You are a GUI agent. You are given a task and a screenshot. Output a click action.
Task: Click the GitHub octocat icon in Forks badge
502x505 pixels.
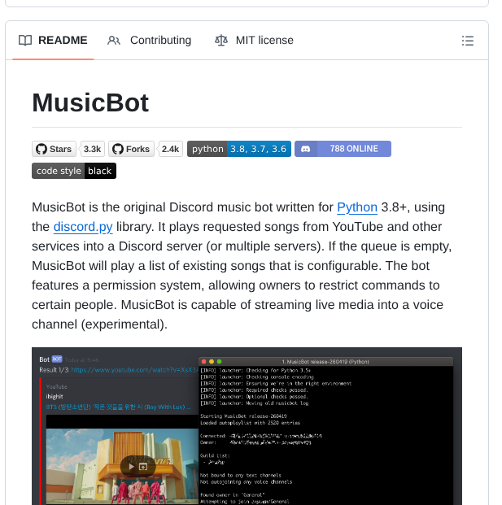pyautogui.click(x=118, y=149)
